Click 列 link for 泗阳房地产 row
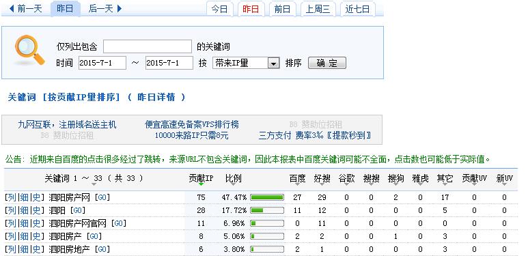Screen dimensions: 528x256 [x=12, y=249]
